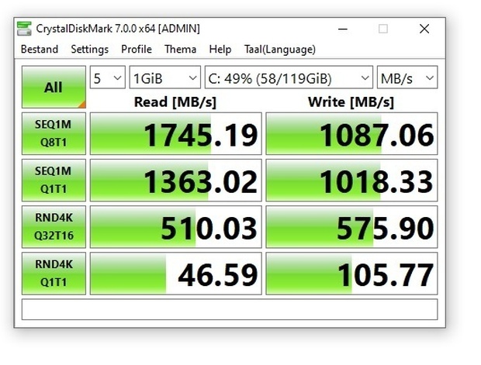Click the 1745.19 read result
The image size is (481, 365).
pos(176,133)
